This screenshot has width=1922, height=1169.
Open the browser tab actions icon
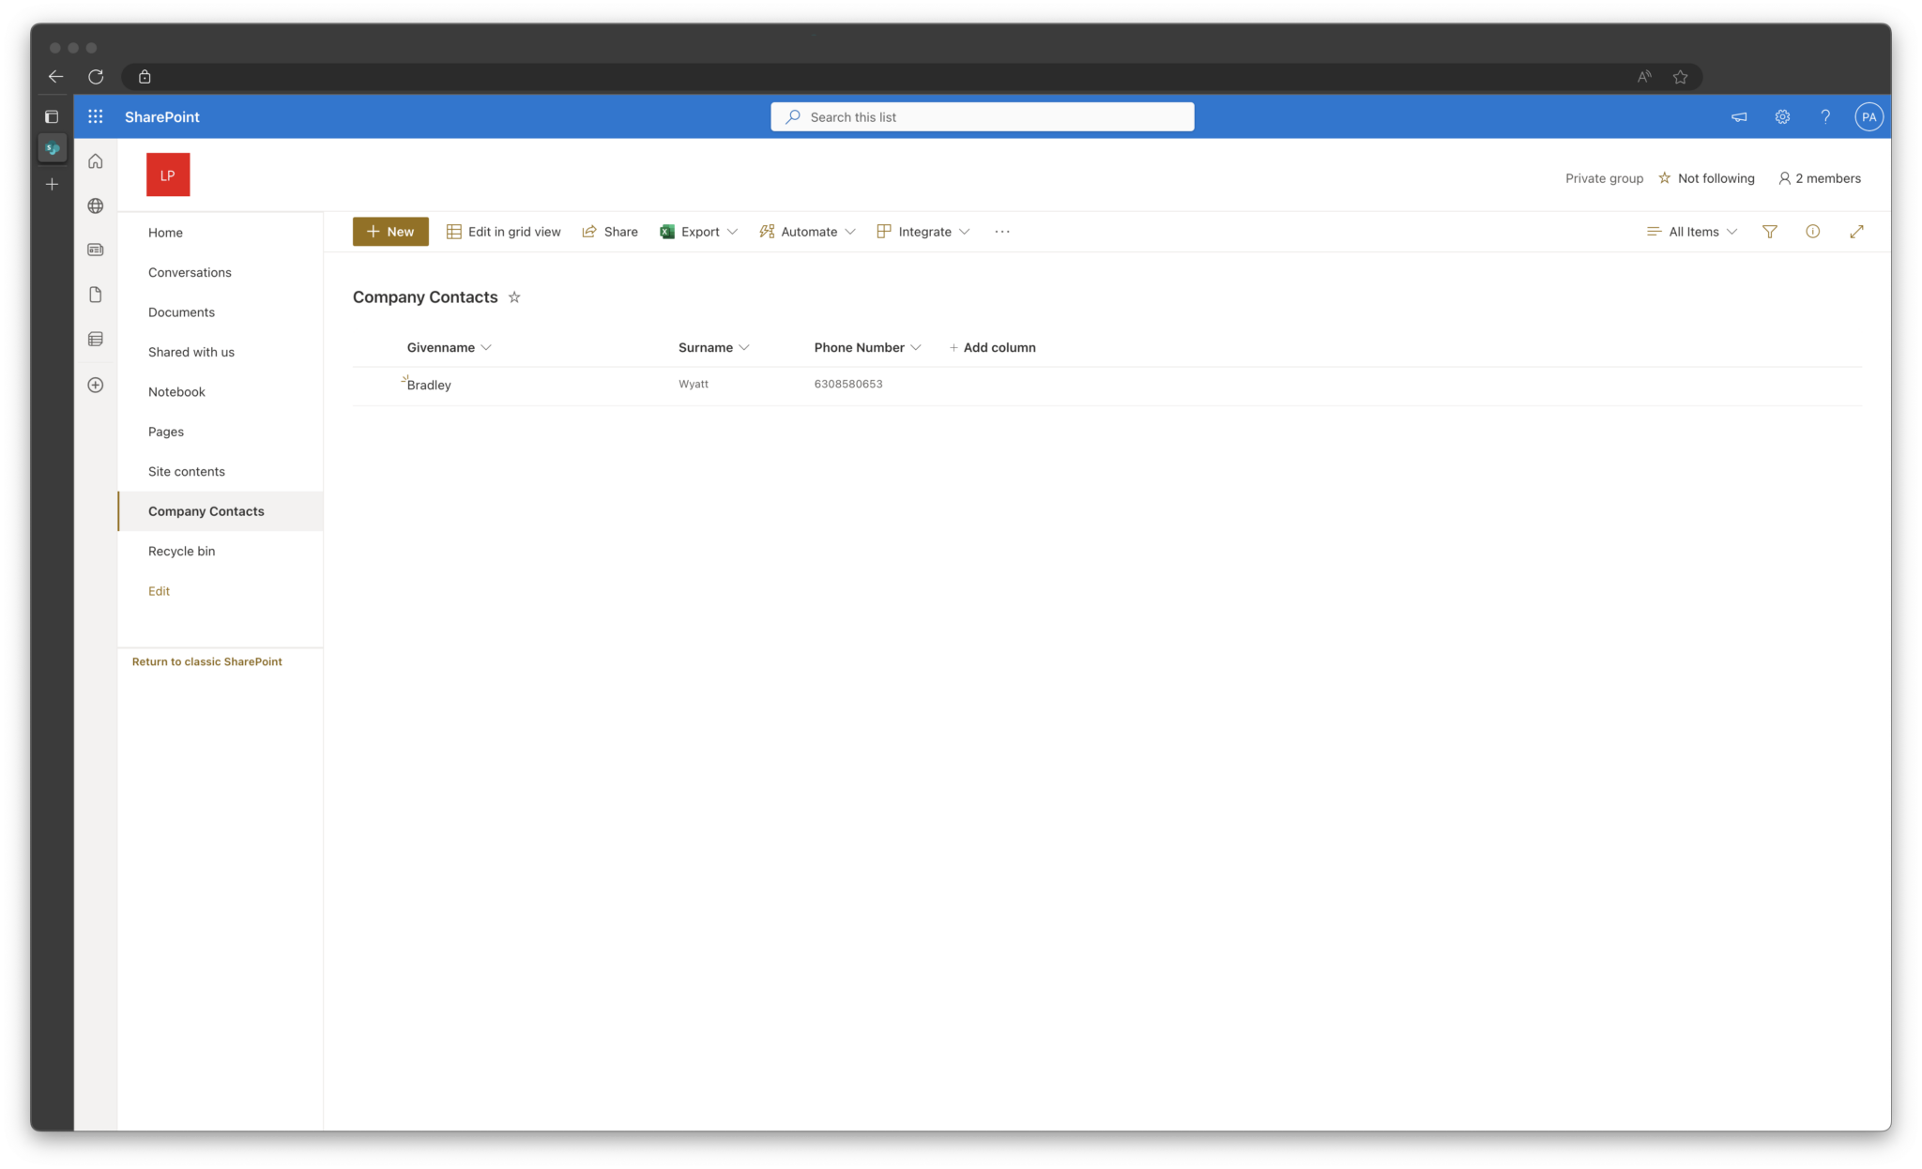point(52,116)
